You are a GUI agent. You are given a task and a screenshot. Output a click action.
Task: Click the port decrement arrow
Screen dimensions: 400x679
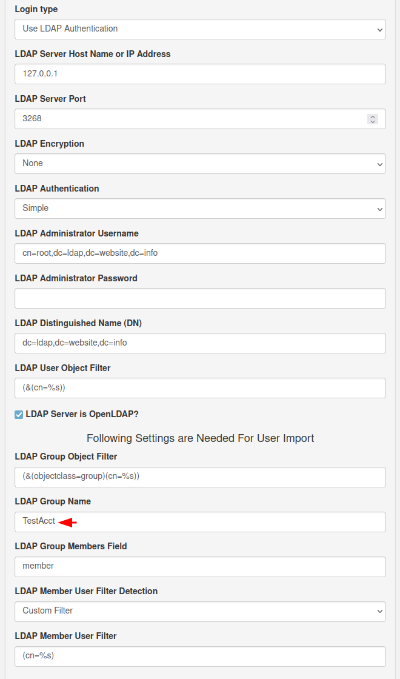pos(373,122)
